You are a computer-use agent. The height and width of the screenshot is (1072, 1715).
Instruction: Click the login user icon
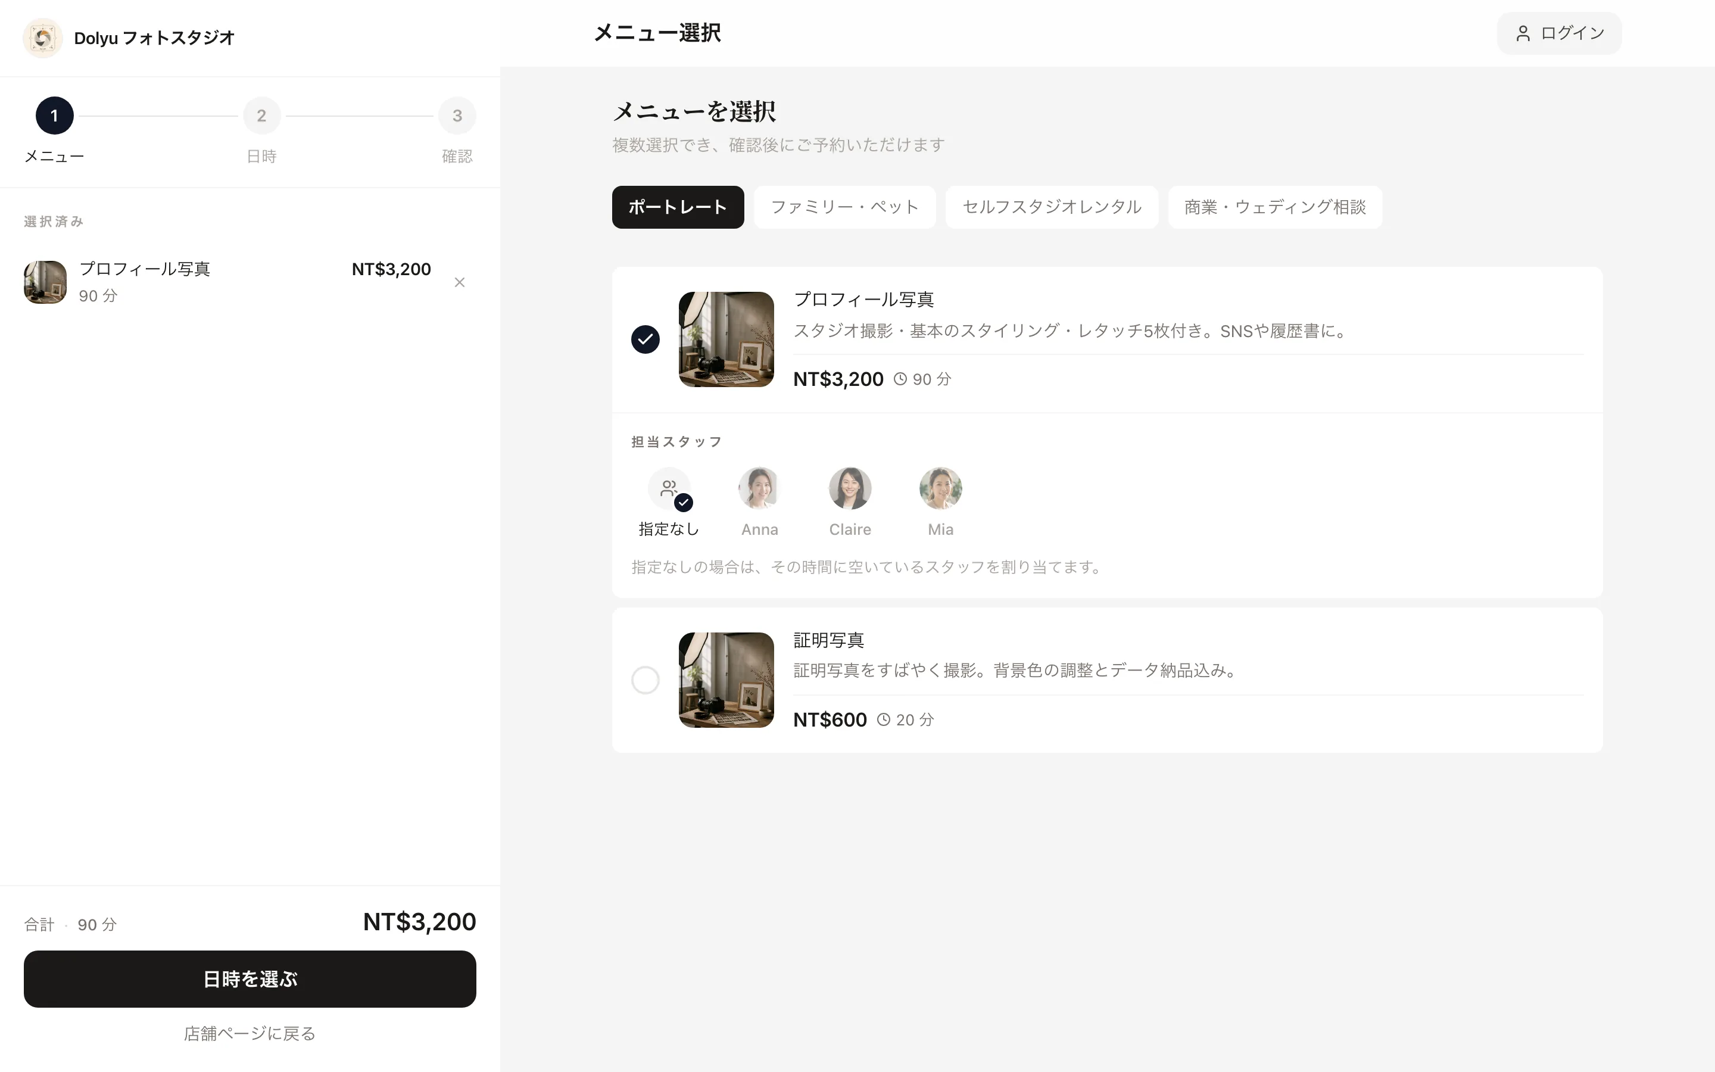[x=1522, y=33]
